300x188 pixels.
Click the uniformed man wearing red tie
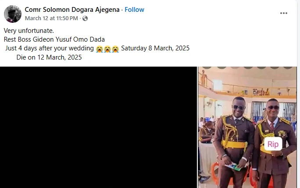click(x=274, y=143)
